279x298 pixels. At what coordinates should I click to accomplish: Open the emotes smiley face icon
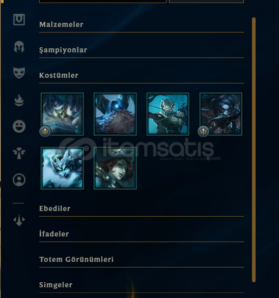(19, 126)
